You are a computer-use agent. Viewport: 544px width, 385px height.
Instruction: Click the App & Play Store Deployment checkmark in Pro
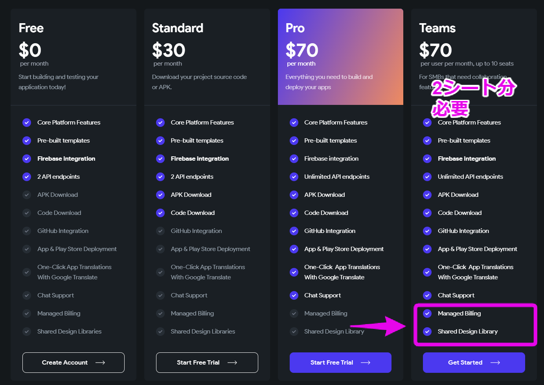[x=294, y=249]
